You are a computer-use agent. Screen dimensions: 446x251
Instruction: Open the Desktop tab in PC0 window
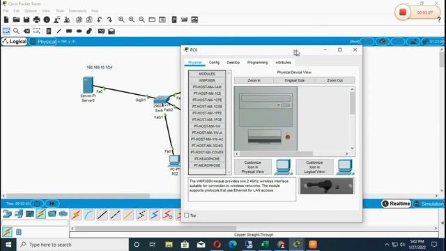[x=233, y=62]
